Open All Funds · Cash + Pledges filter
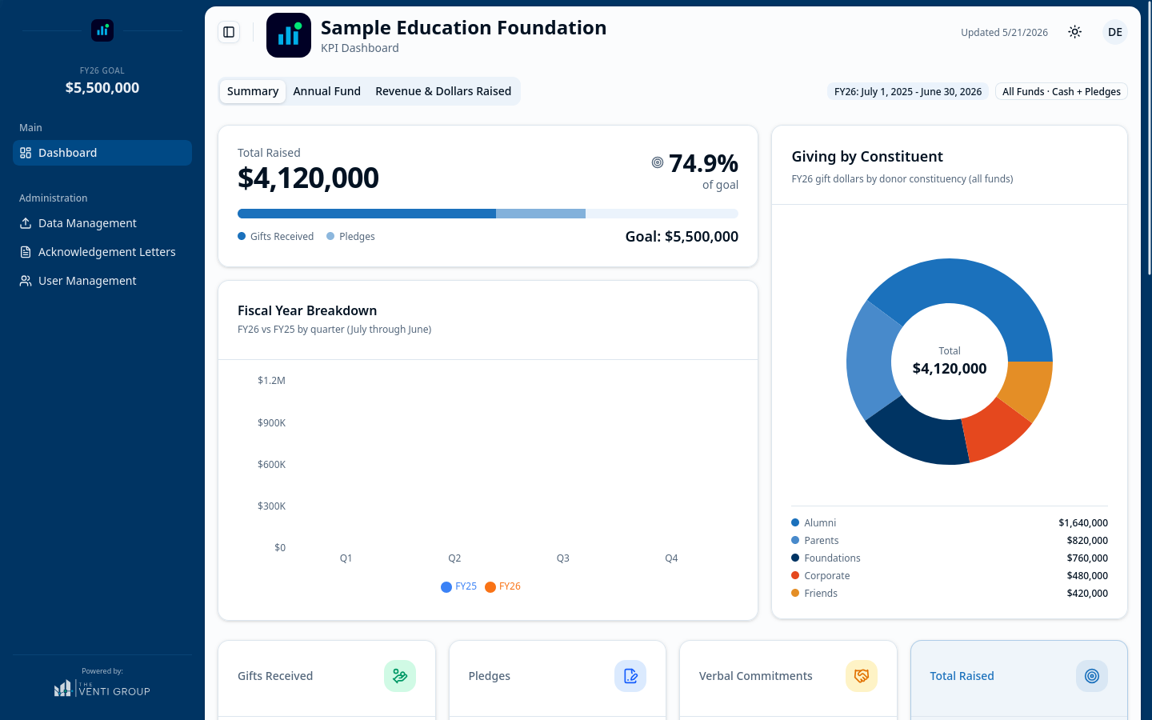 tap(1062, 91)
